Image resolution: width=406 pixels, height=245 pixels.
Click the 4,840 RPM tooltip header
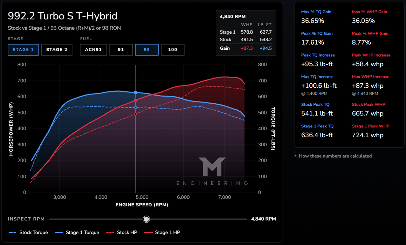point(233,16)
